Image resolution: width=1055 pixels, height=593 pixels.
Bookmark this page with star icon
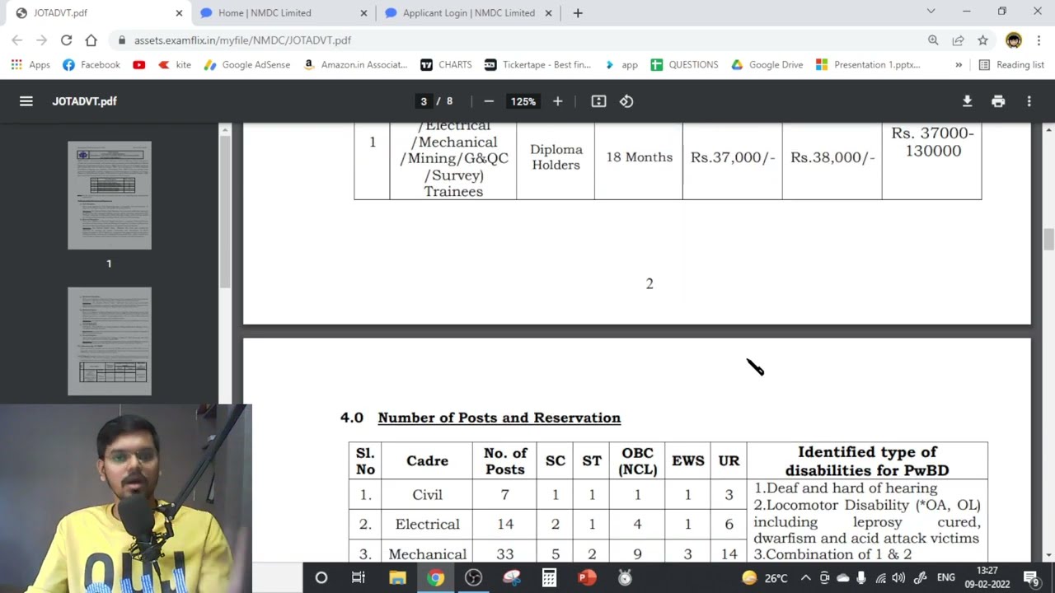point(982,40)
